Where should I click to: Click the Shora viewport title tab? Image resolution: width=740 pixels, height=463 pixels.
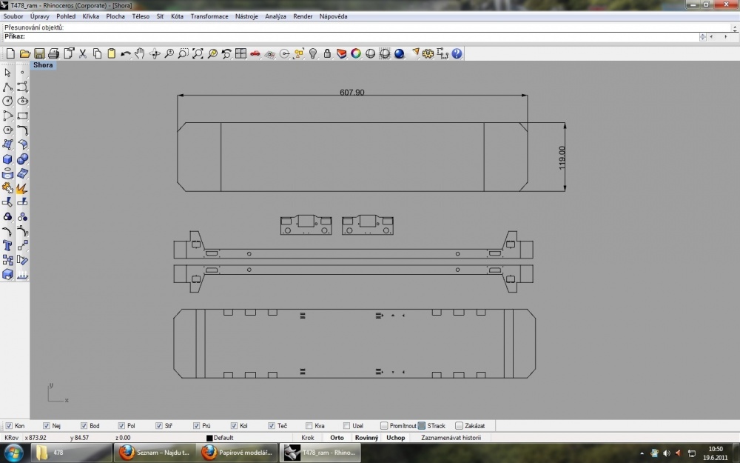tap(43, 65)
